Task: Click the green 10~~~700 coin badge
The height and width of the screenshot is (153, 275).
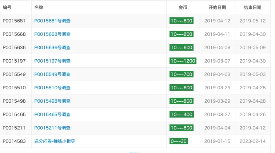Action: coord(182,75)
